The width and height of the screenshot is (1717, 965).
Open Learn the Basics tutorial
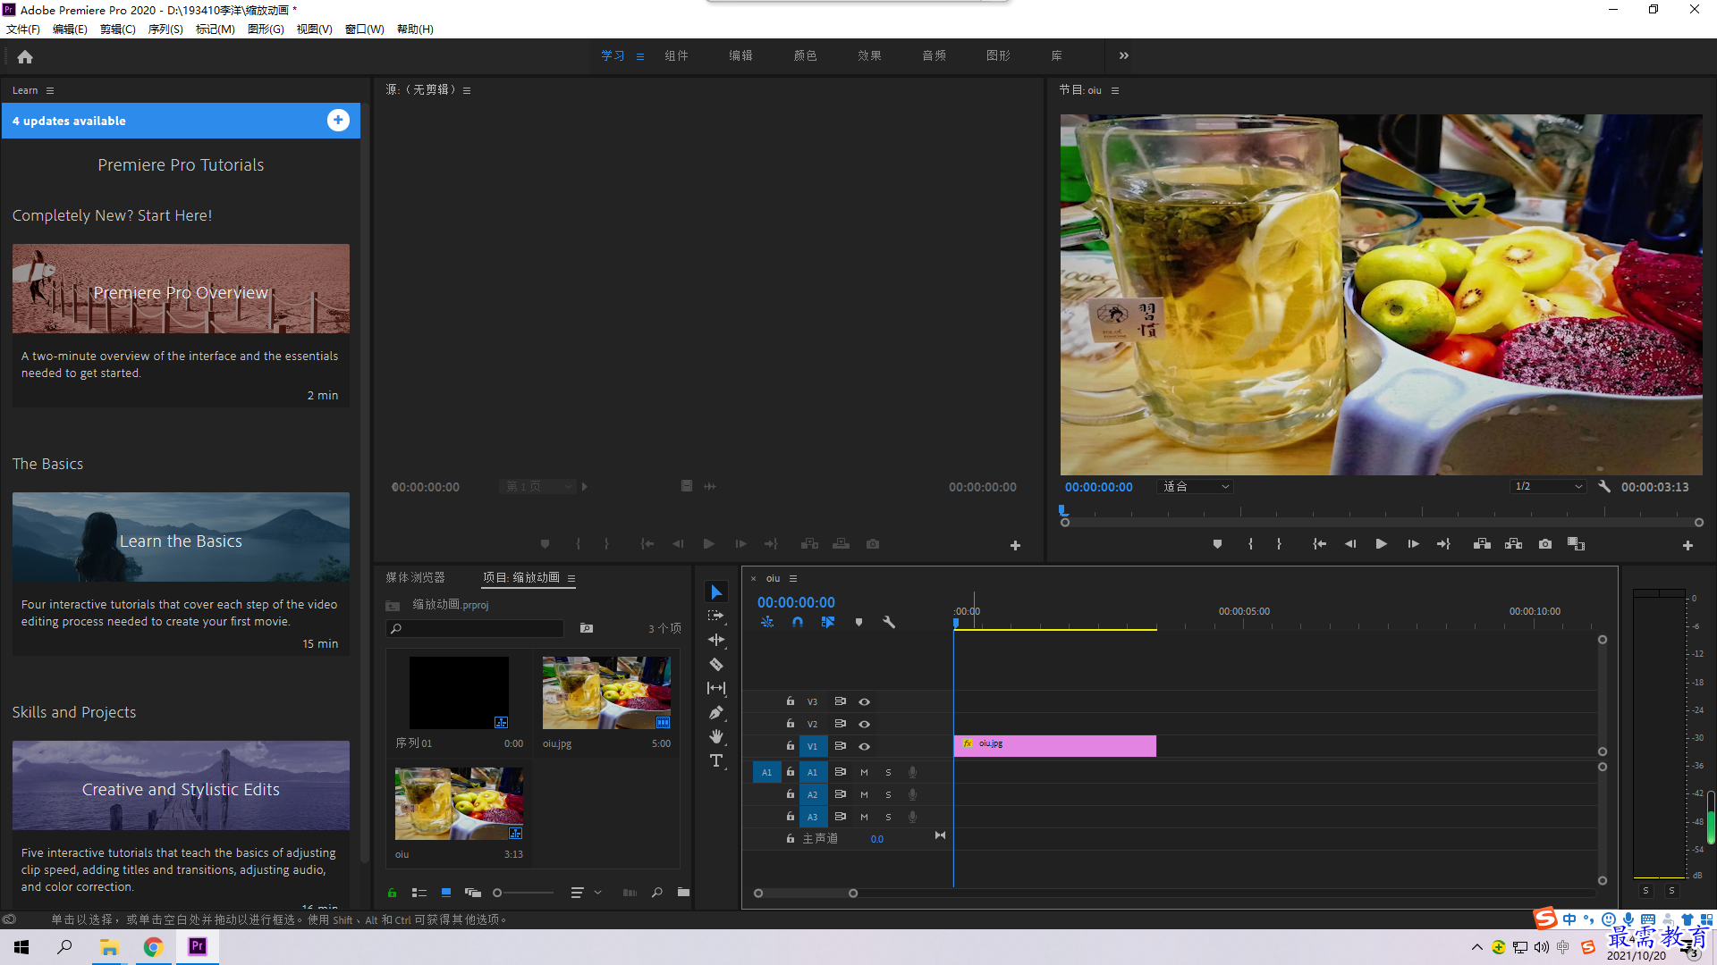181,537
